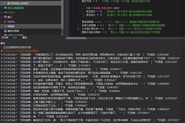Click the 轮廓分数阈值 = 0.1 line
The width and height of the screenshot is (185, 123).
(123, 25)
